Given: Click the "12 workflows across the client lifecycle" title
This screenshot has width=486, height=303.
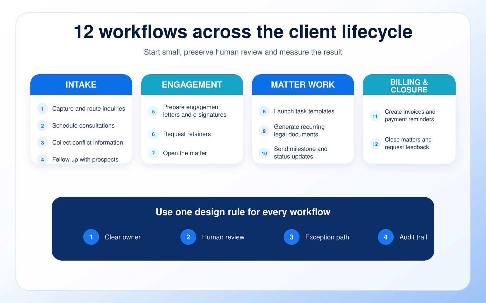Looking at the screenshot, I should point(243,32).
